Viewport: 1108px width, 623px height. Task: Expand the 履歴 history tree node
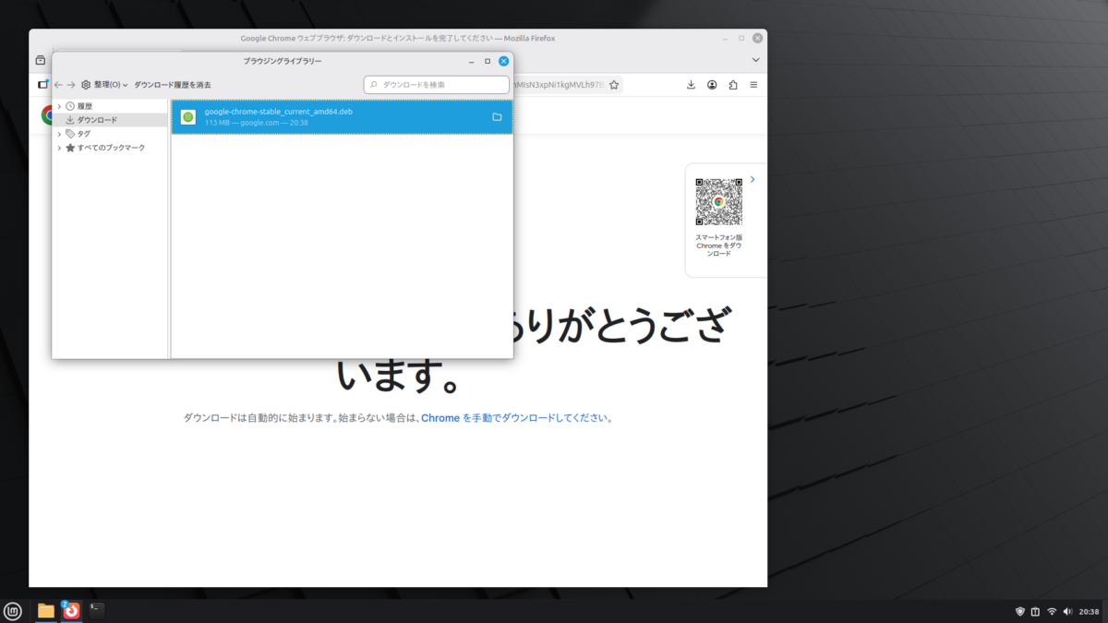[x=59, y=106]
